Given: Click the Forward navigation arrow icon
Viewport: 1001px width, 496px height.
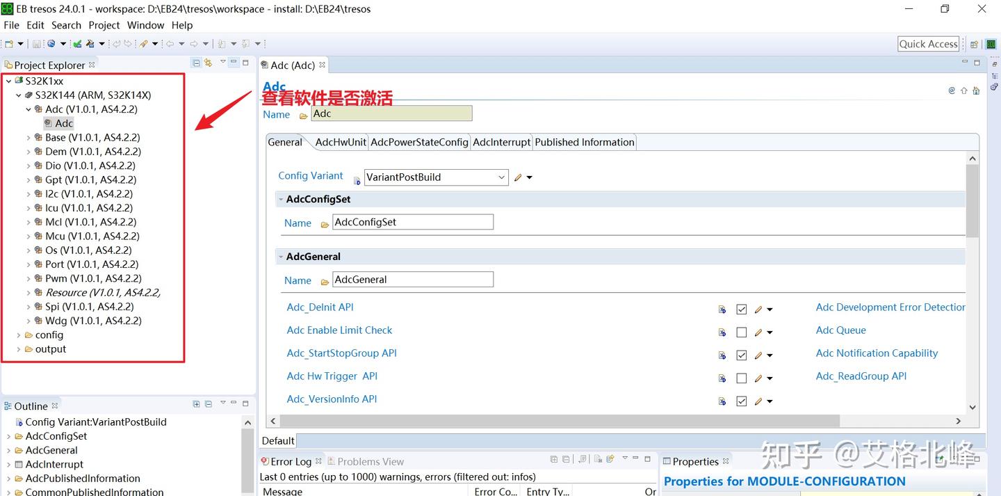Looking at the screenshot, I should click(194, 44).
